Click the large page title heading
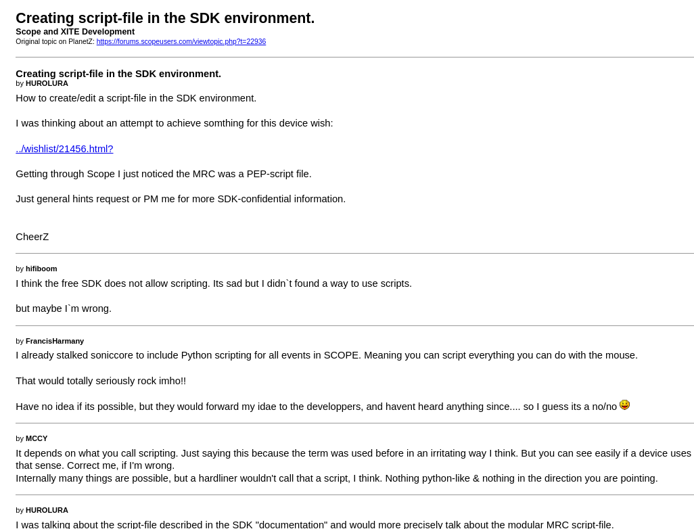This screenshot has height=529, width=694. coord(165,18)
